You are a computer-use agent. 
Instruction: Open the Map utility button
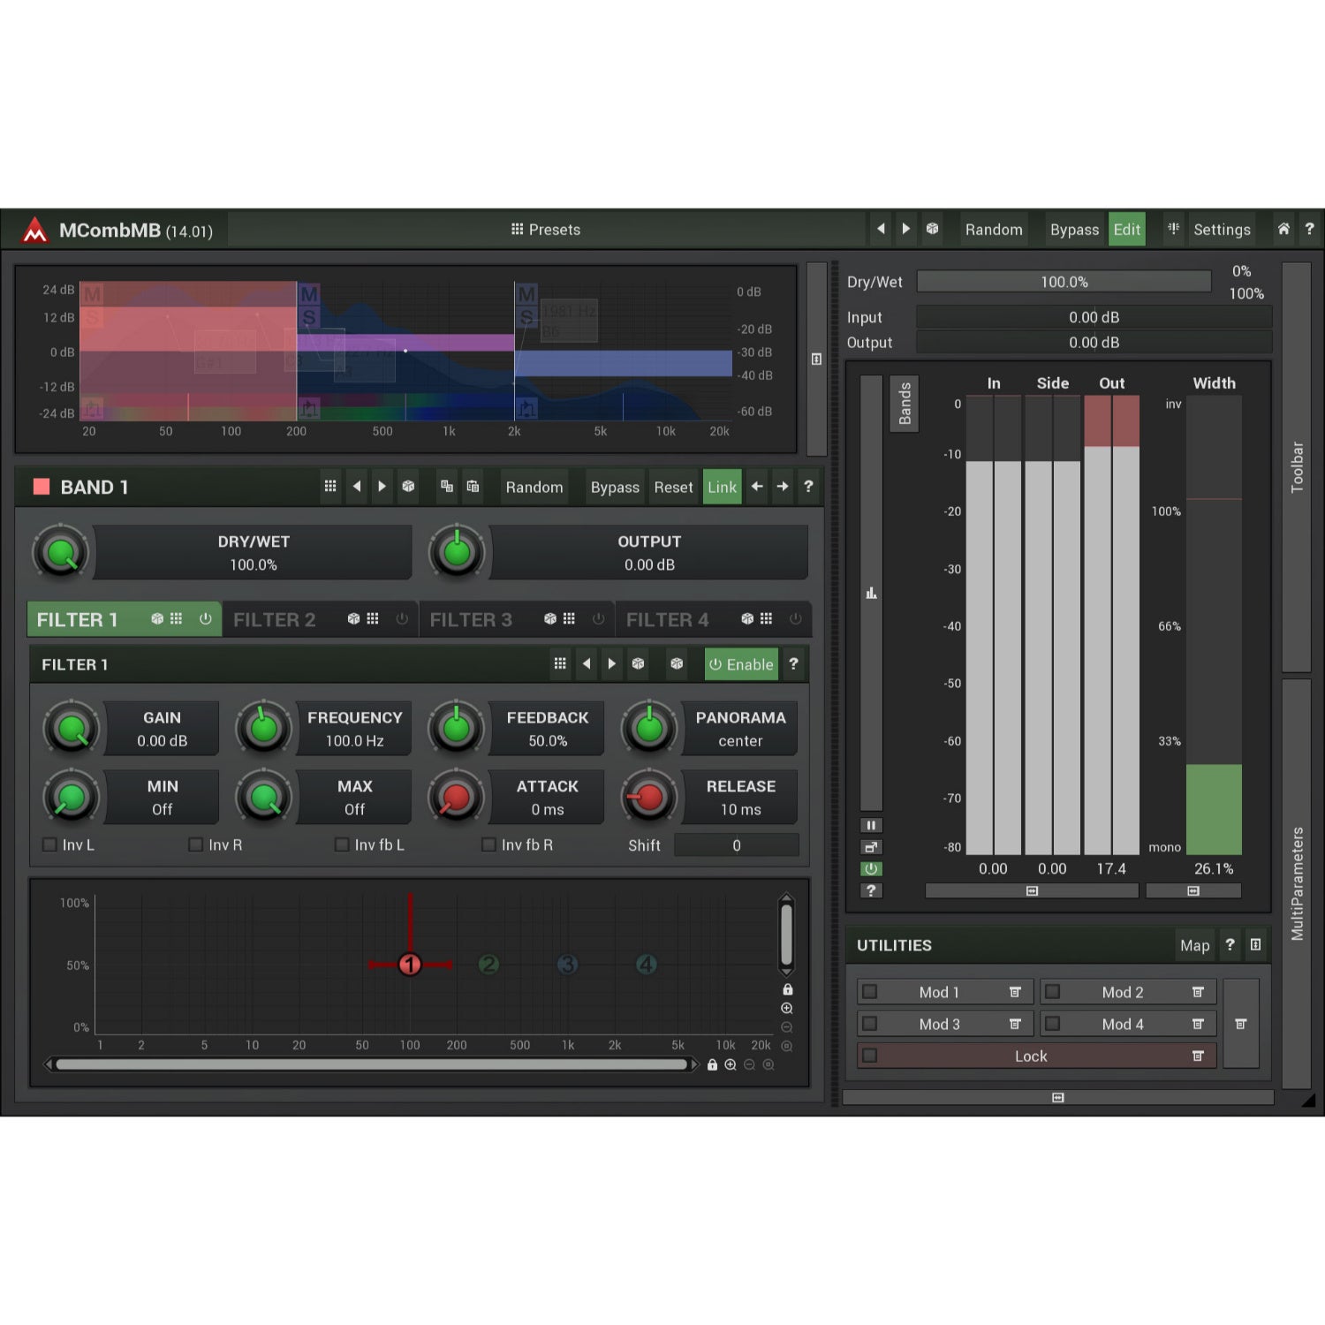1194,945
